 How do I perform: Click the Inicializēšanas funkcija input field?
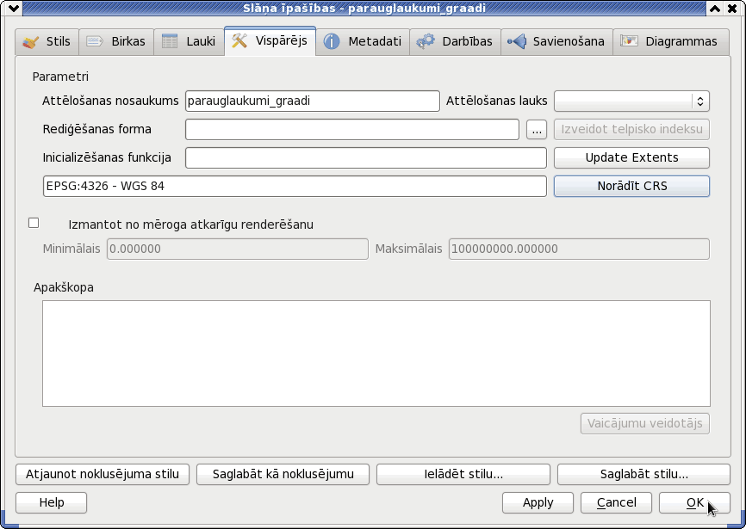click(366, 157)
